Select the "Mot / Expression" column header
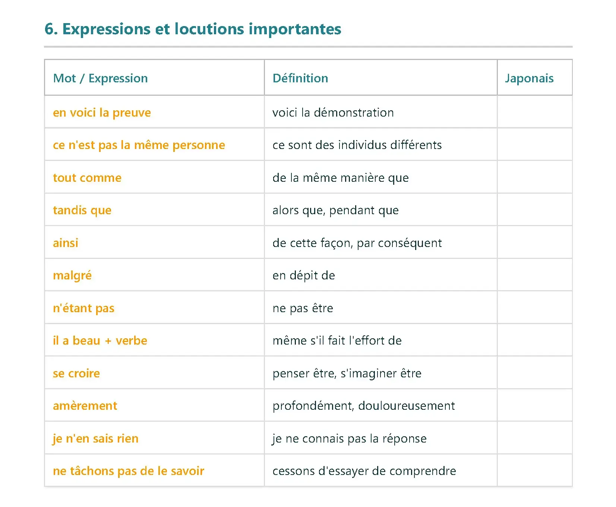The height and width of the screenshot is (507, 616). [100, 78]
